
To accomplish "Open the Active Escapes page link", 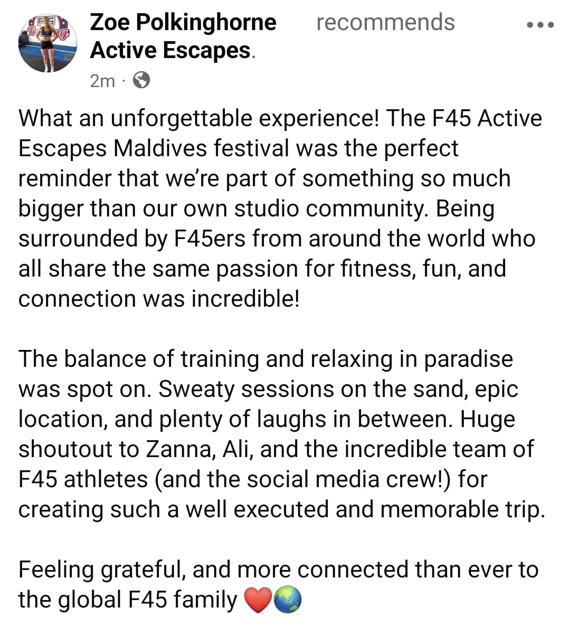I will point(170,51).
